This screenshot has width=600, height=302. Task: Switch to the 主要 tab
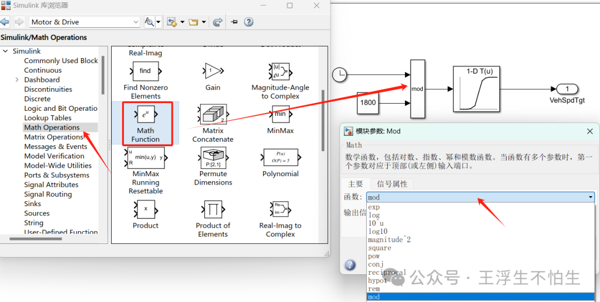point(355,184)
